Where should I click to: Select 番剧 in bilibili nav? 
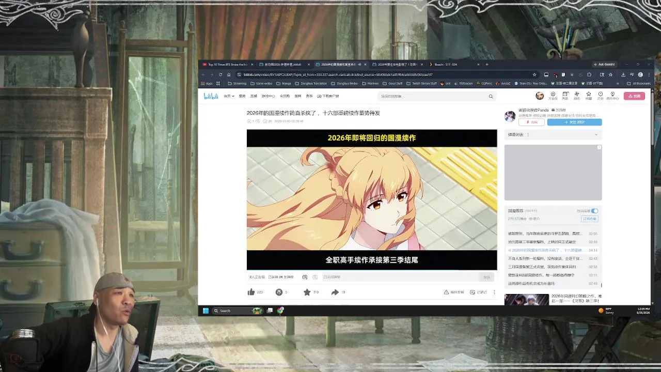click(242, 96)
